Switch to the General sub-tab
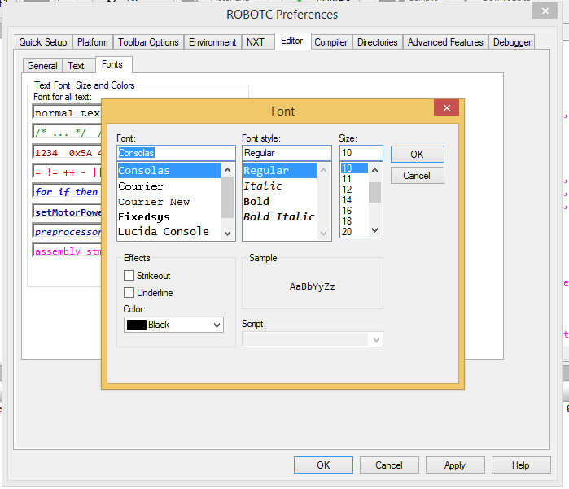 (42, 66)
